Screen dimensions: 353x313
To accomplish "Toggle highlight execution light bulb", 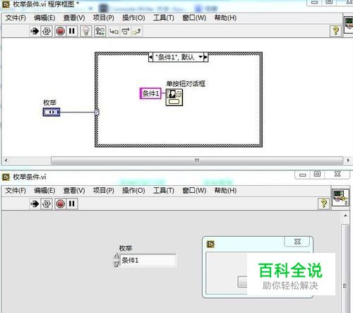I will pyautogui.click(x=86, y=31).
